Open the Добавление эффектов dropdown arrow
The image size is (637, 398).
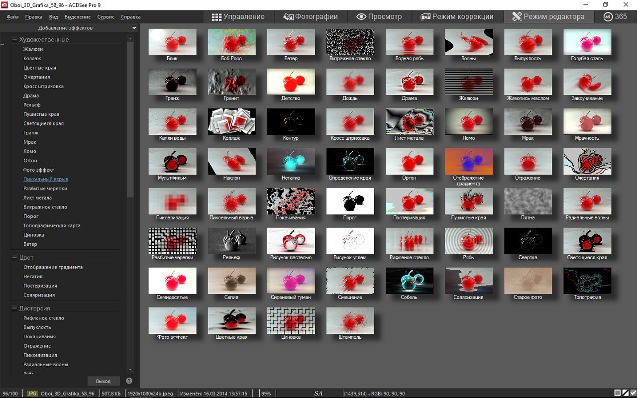click(134, 28)
